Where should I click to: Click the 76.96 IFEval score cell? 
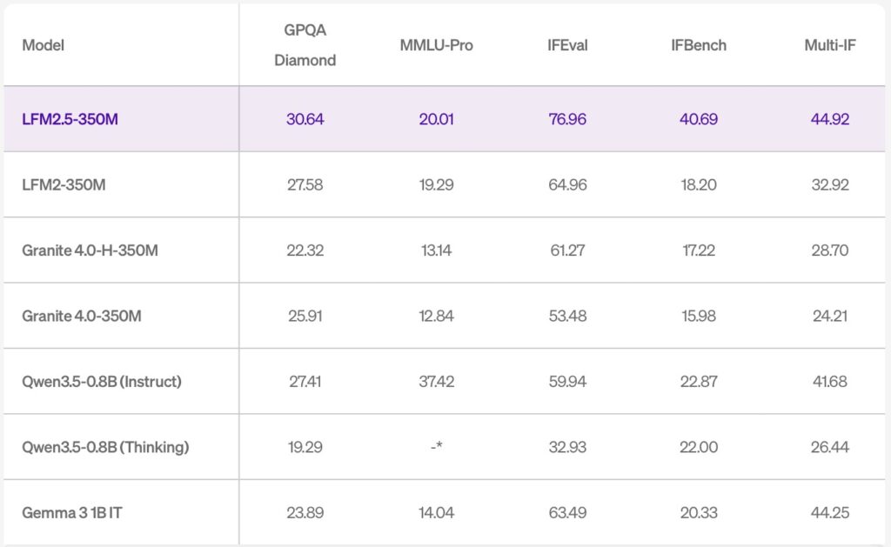pyautogui.click(x=567, y=119)
